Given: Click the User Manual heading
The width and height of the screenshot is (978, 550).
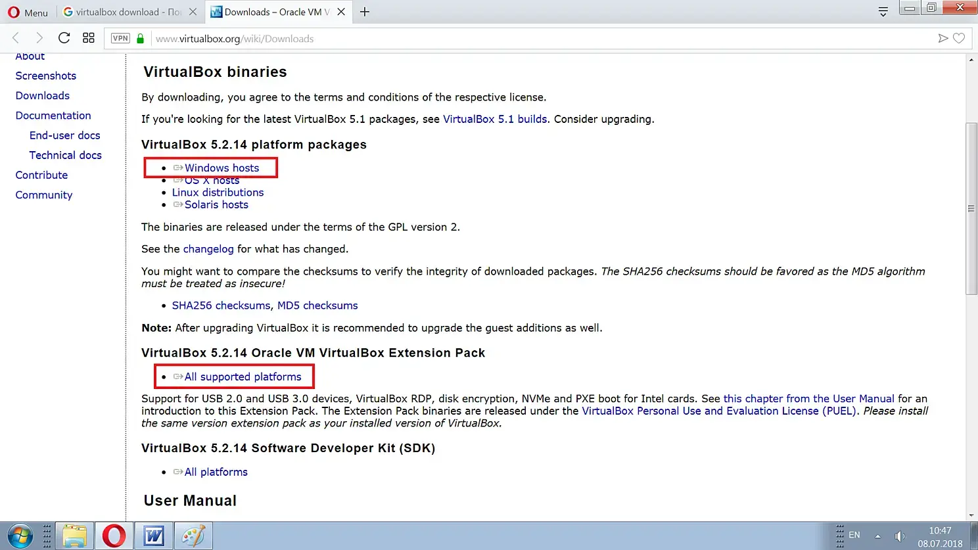Looking at the screenshot, I should [x=190, y=501].
